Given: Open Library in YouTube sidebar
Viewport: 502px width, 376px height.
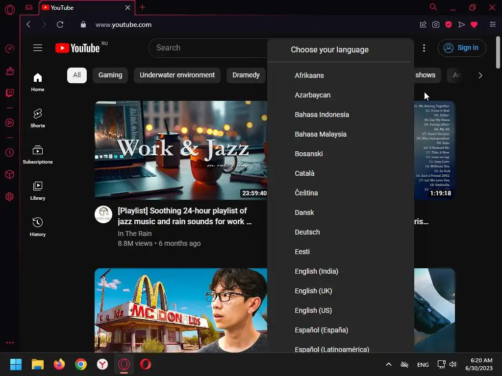Looking at the screenshot, I should pos(38,191).
